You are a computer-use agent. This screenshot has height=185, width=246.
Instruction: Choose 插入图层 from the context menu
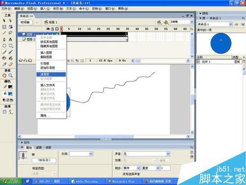pyautogui.click(x=51, y=53)
